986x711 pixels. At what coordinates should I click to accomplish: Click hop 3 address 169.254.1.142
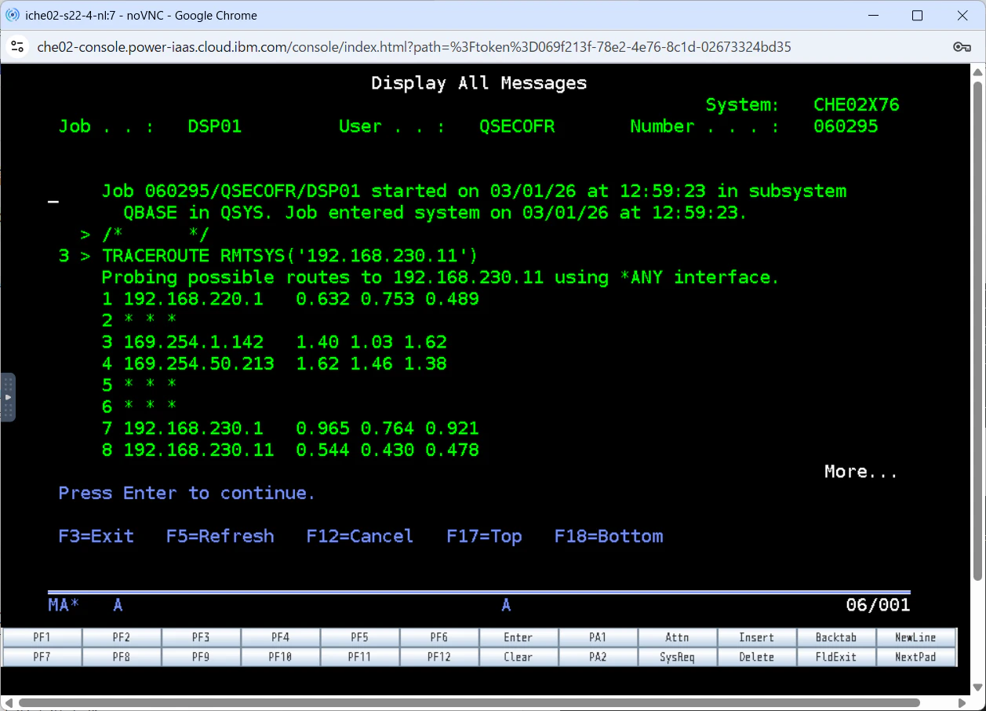[194, 342]
